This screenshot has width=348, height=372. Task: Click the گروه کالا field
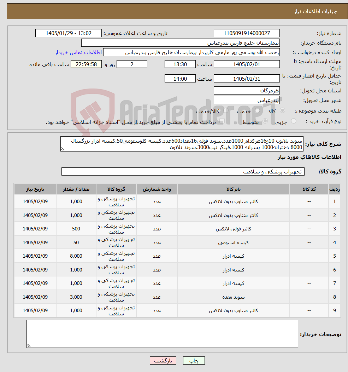pyautogui.click(x=183, y=172)
